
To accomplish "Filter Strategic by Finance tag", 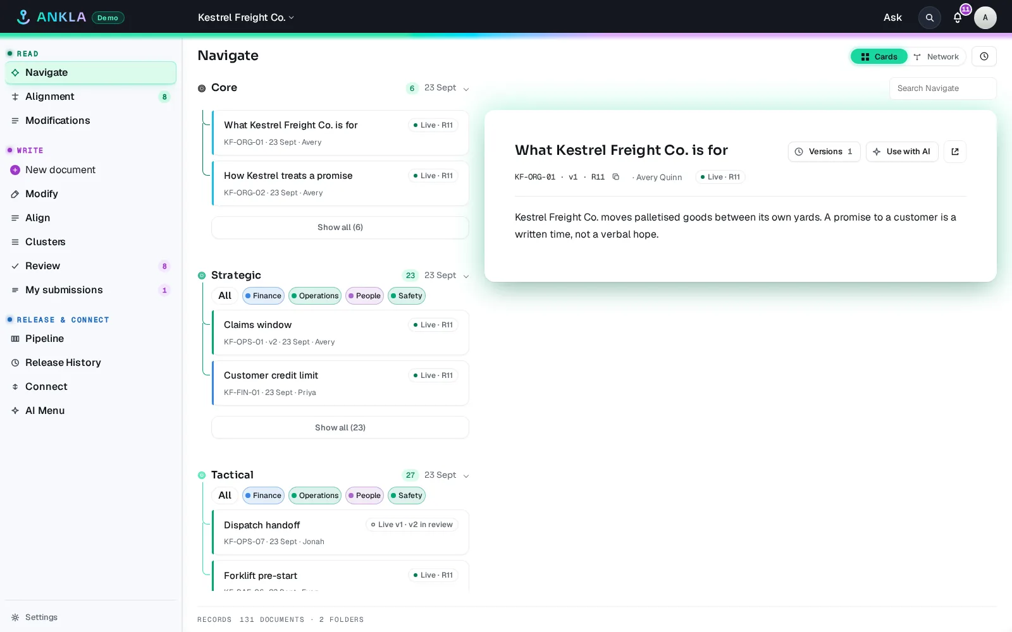I will pyautogui.click(x=263, y=296).
